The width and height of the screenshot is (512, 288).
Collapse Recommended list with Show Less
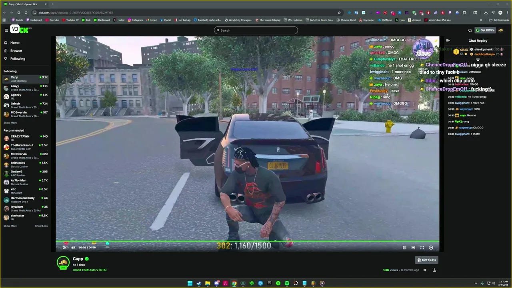[41, 226]
